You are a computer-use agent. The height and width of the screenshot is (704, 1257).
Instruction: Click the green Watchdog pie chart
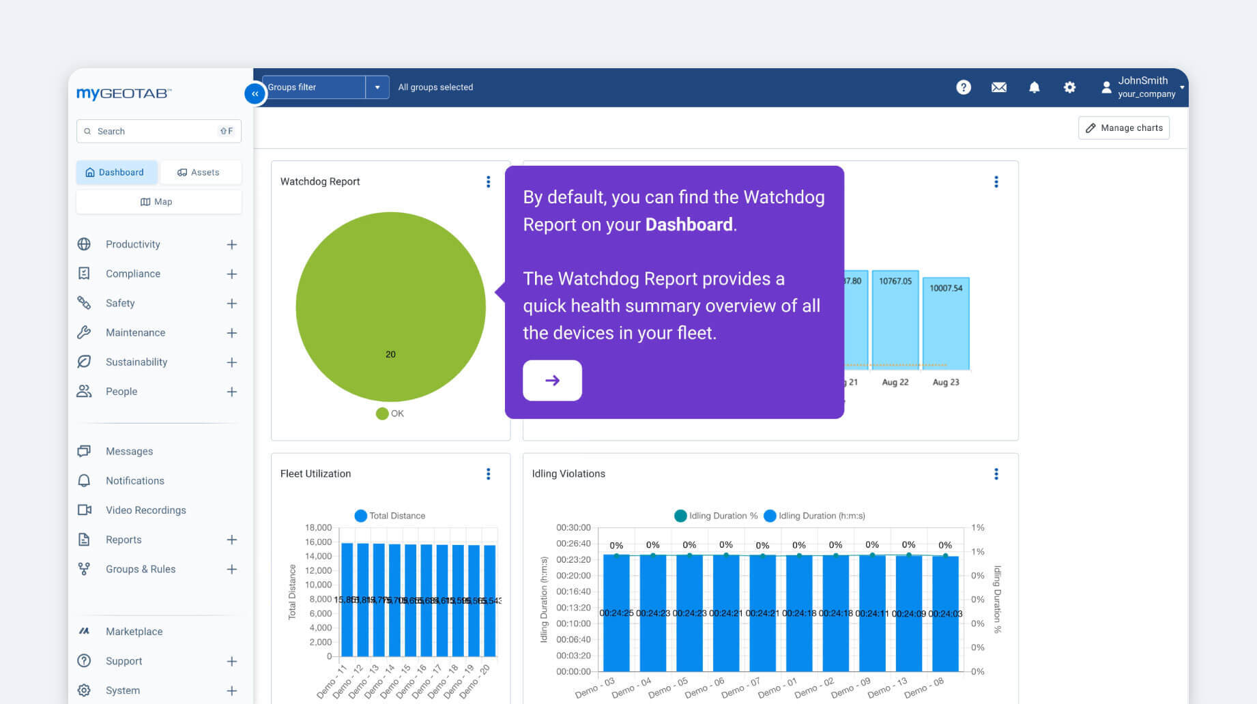[390, 306]
